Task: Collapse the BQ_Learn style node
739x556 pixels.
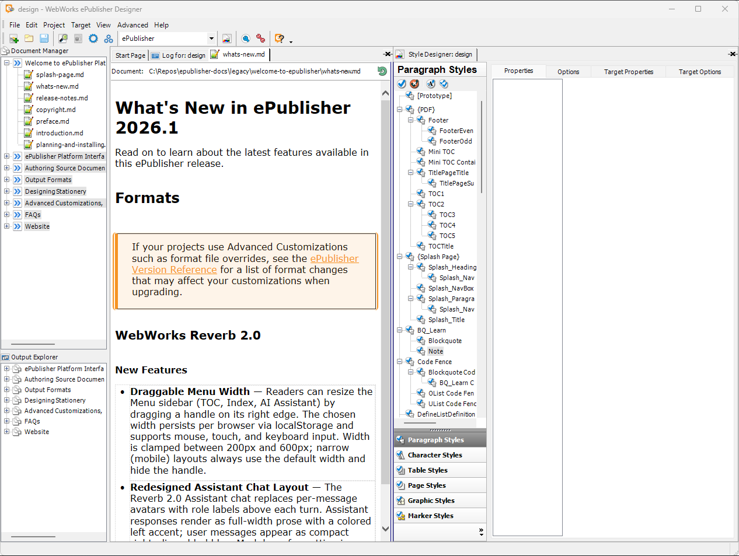Action: pos(400,330)
